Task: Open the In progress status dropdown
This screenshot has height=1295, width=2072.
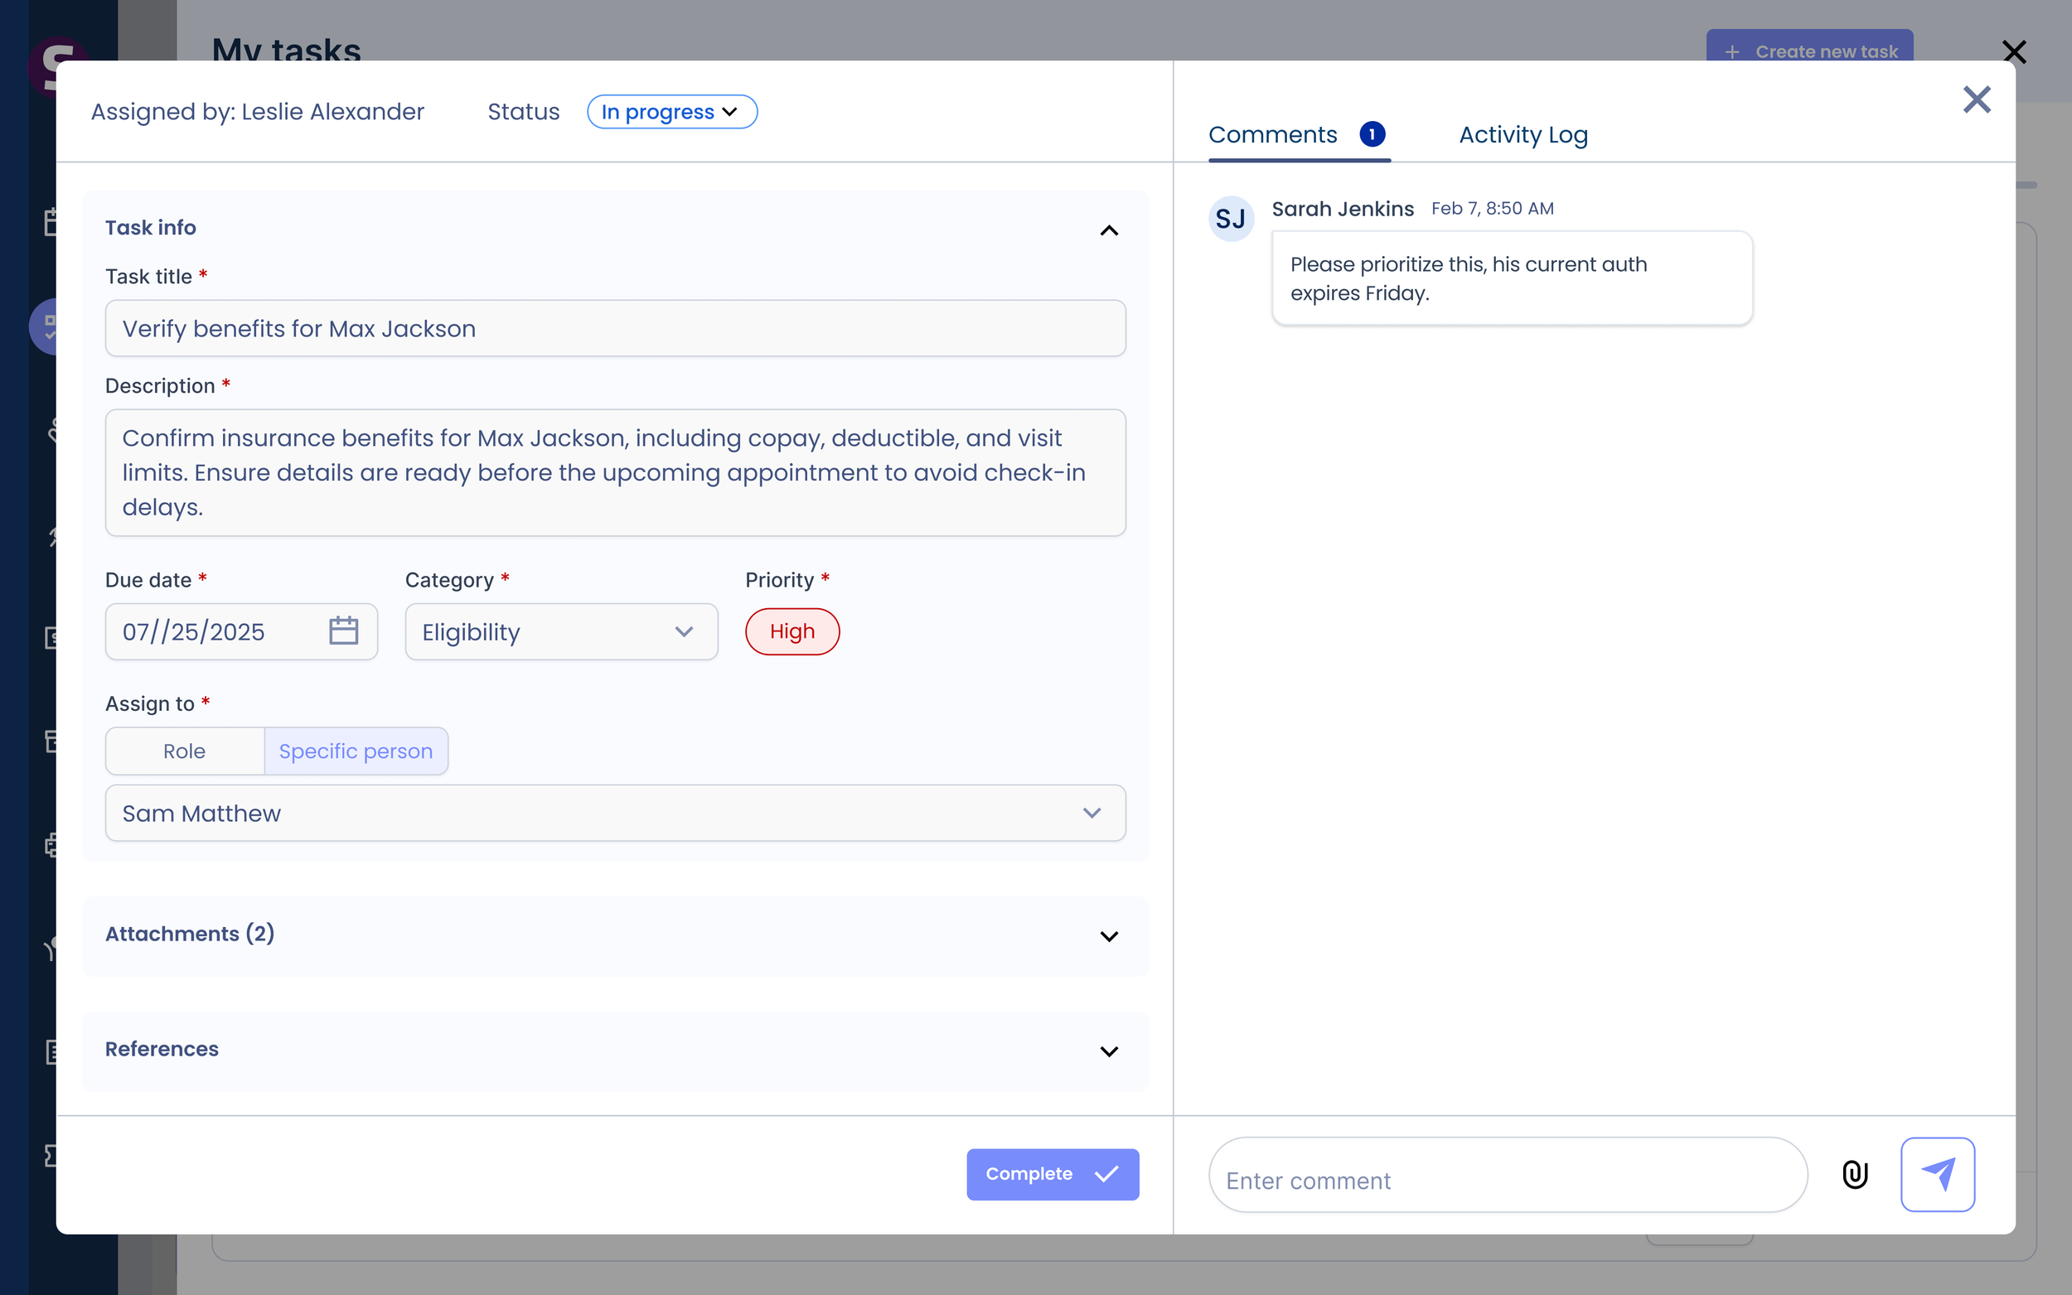Action: pyautogui.click(x=671, y=111)
